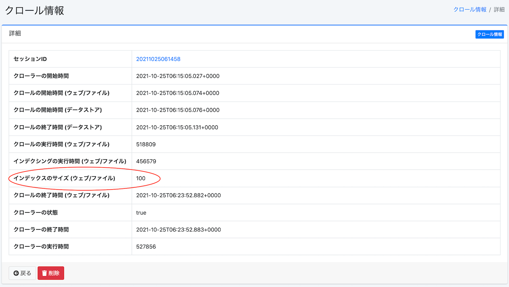509x287 pixels.
Task: Click the indexing execution time value 456579
Action: (x=146, y=161)
